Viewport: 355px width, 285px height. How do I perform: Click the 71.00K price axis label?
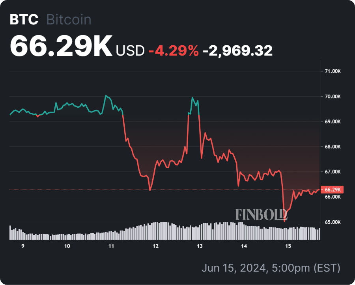tap(332, 71)
